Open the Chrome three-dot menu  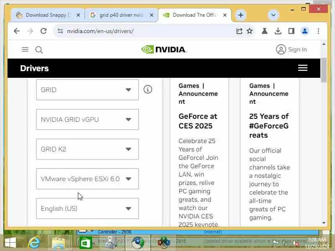pyautogui.click(x=318, y=31)
